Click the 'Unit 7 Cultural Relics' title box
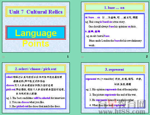The height and width of the screenshot is (115, 150). pos(36,12)
